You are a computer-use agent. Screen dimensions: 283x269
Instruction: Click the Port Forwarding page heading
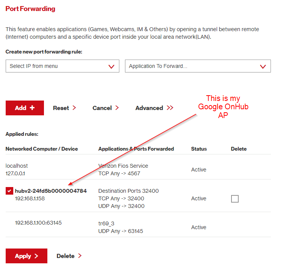coord(30,9)
